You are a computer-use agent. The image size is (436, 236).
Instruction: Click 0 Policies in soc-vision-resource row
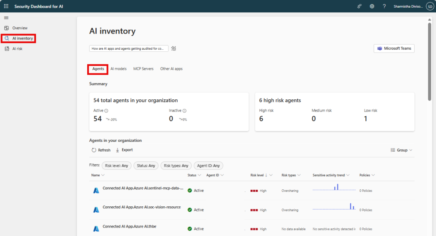click(x=366, y=210)
